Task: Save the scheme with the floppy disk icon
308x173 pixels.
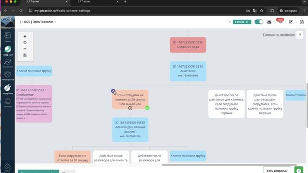Action: click(x=25, y=55)
